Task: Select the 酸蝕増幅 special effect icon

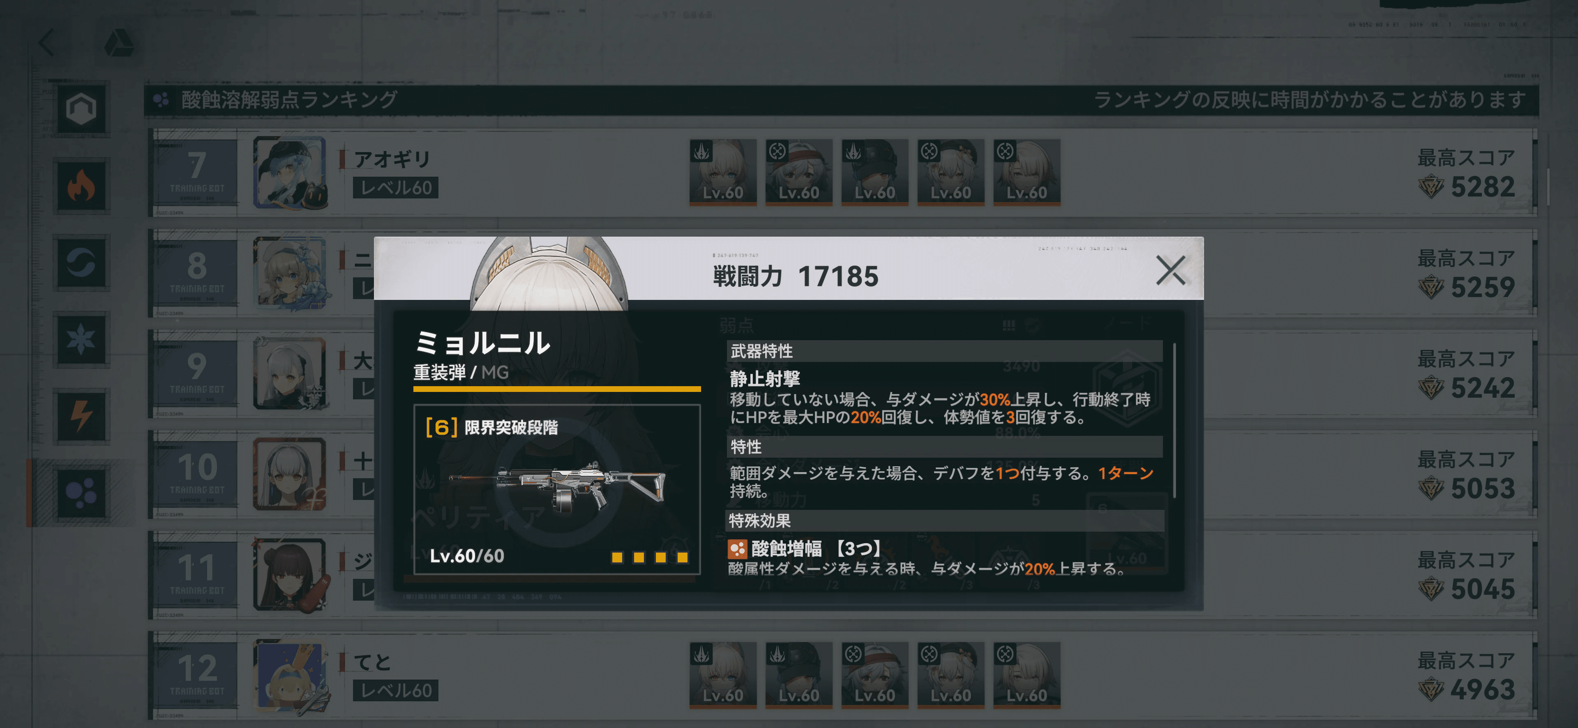Action: (x=737, y=548)
